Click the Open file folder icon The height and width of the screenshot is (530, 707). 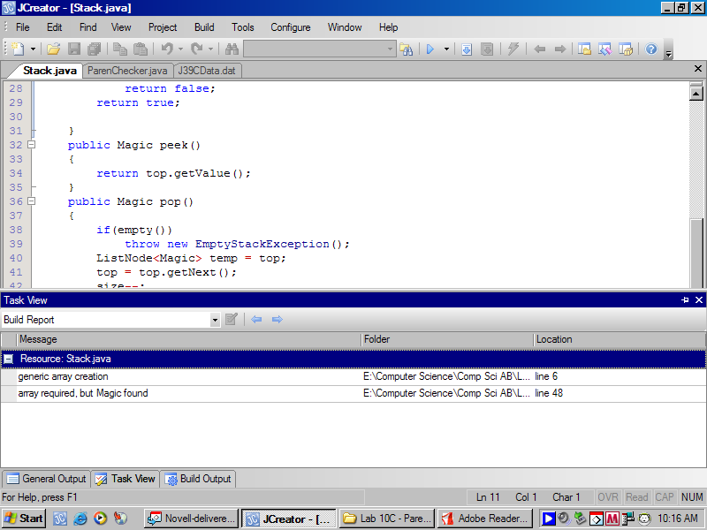[53, 49]
